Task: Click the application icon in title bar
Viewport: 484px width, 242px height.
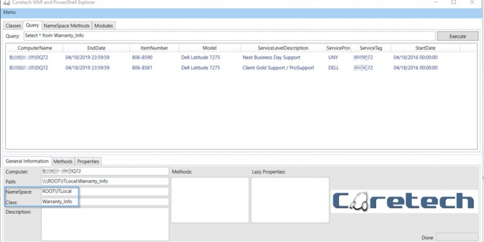Action: [6, 2]
